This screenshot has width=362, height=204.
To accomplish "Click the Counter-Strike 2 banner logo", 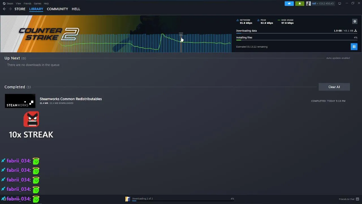I will pyautogui.click(x=49, y=34).
